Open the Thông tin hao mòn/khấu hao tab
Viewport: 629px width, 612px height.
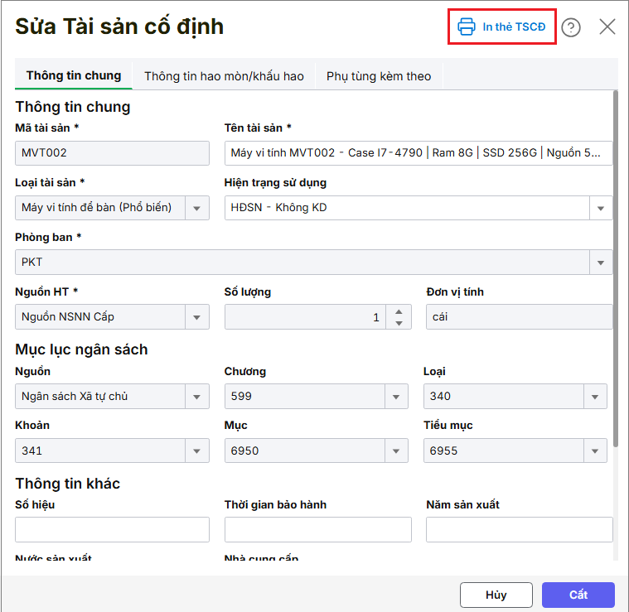pyautogui.click(x=224, y=76)
